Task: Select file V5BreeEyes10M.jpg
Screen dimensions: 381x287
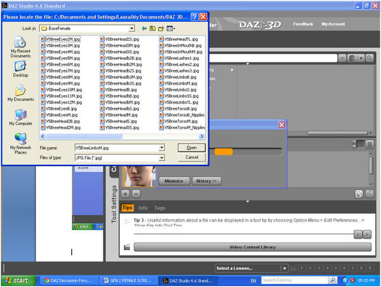Action: (61, 90)
